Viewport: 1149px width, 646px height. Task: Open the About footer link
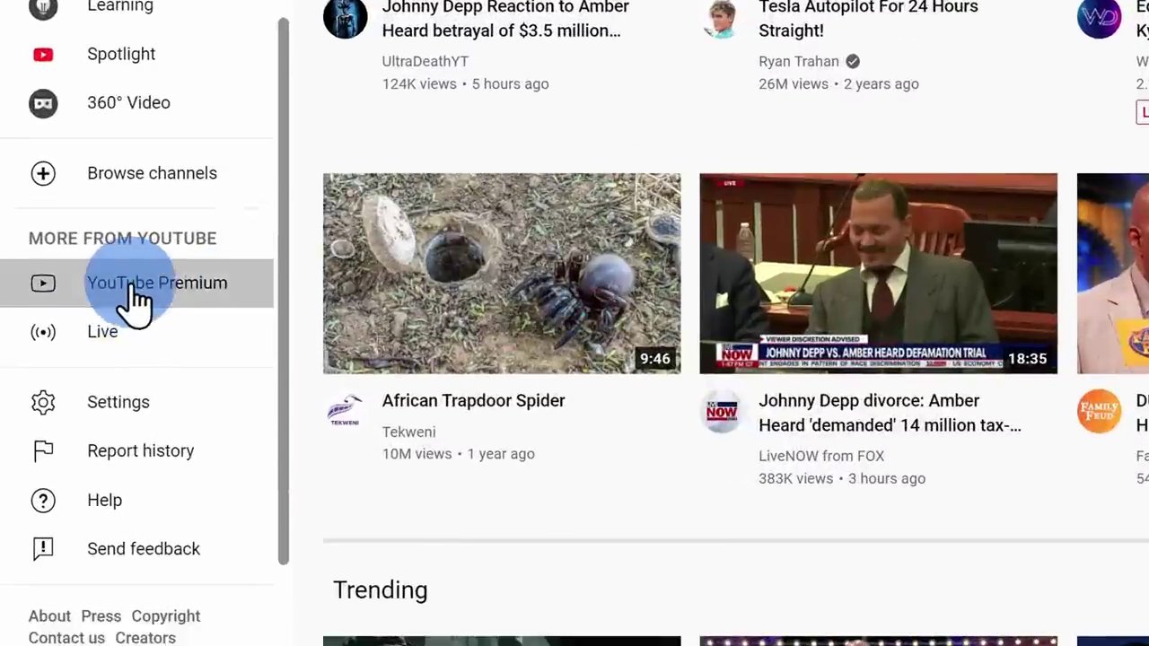pos(49,616)
